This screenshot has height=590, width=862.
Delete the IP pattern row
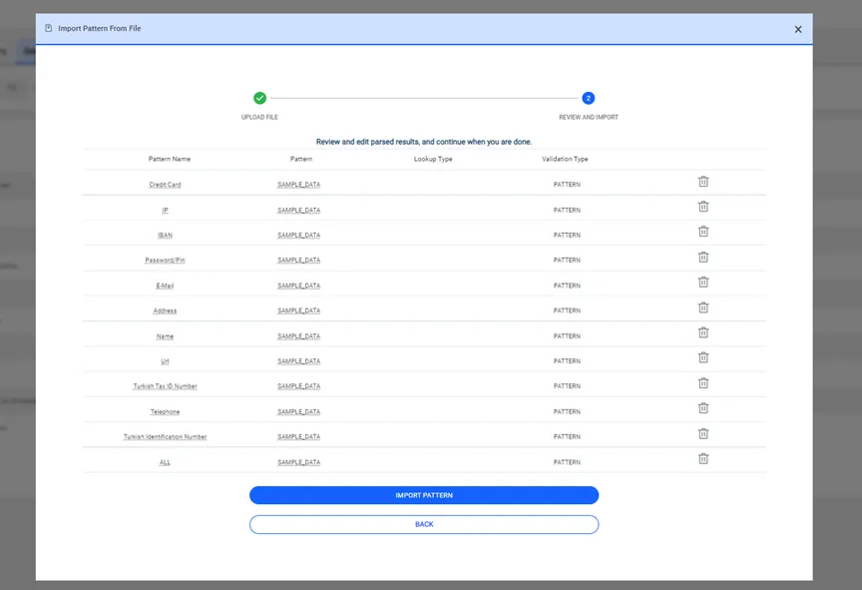[703, 207]
